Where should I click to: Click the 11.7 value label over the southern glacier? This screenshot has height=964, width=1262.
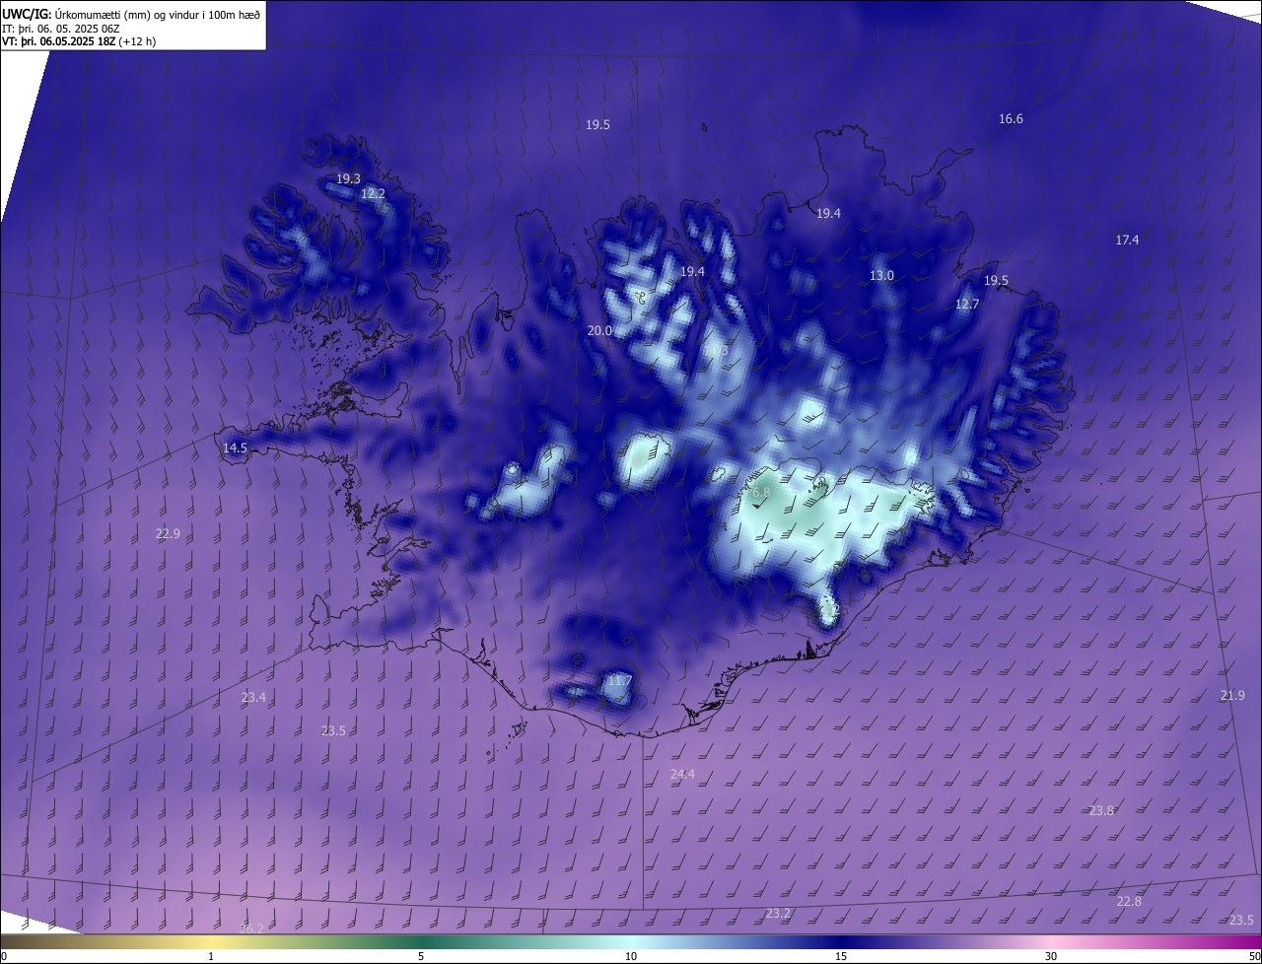click(619, 680)
